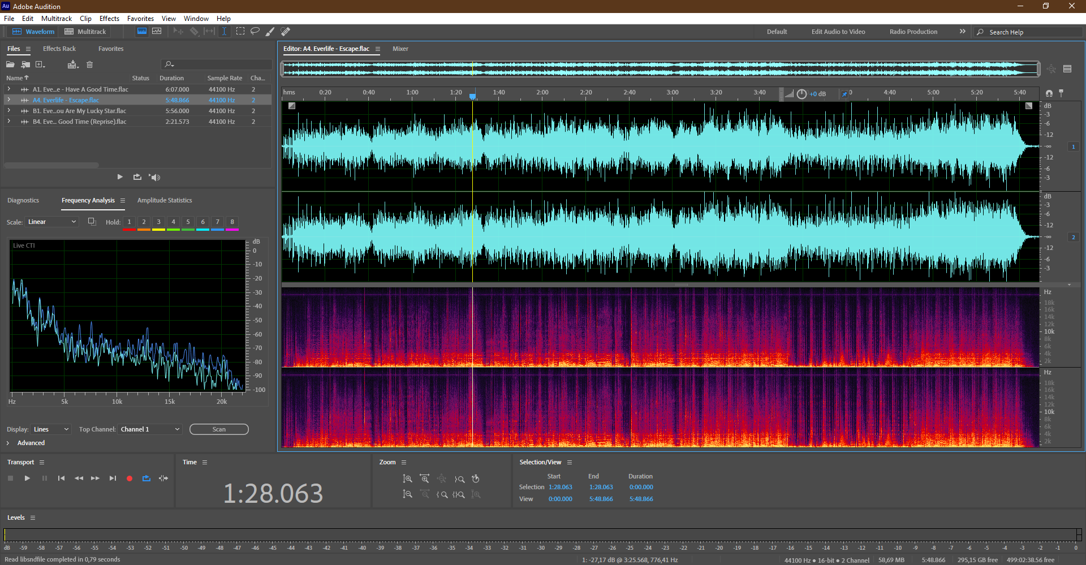Select the Marquee Selection tool
The width and height of the screenshot is (1086, 565).
coord(240,32)
